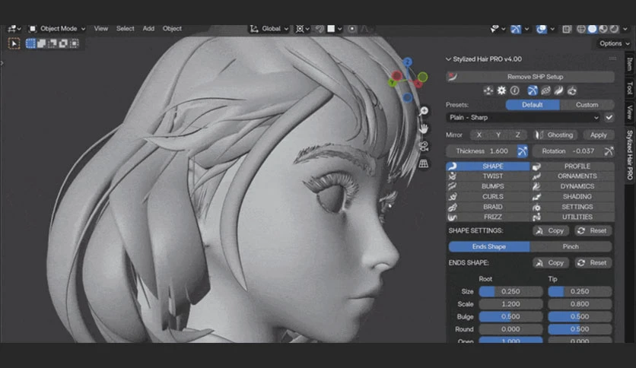Viewport: 636px width, 368px height.
Task: Open the BRAID section
Action: click(488, 207)
